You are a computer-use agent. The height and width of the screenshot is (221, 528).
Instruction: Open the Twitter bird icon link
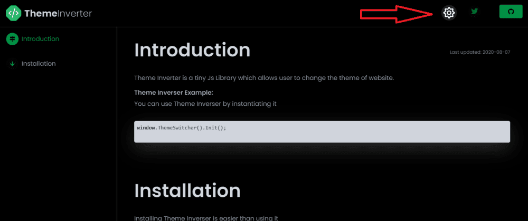click(x=475, y=12)
